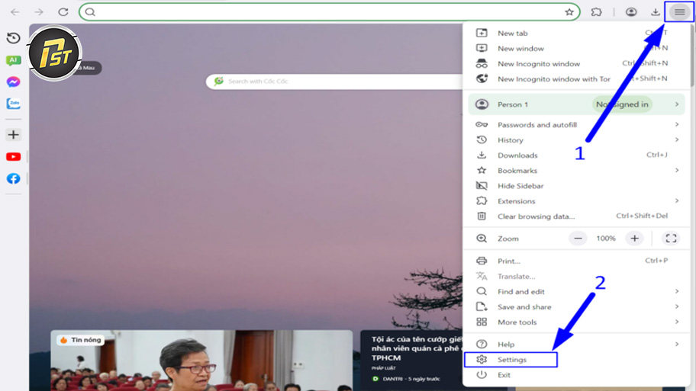
Task: Click the Tin nóng news badge
Action: tap(80, 340)
